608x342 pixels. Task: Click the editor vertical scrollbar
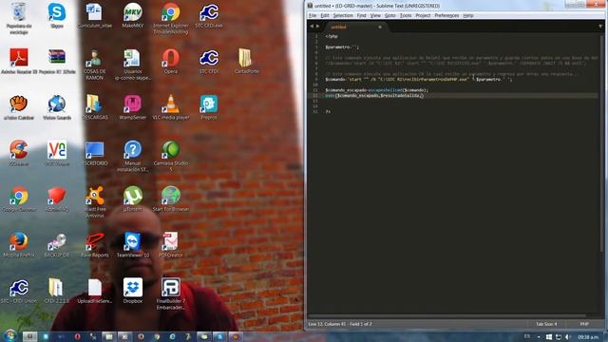601,143
